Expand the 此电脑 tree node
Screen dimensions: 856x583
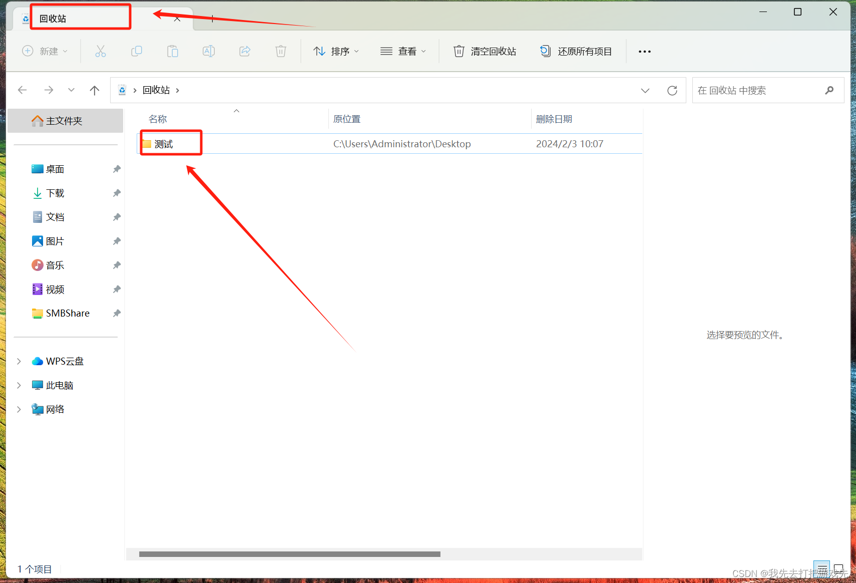(19, 386)
